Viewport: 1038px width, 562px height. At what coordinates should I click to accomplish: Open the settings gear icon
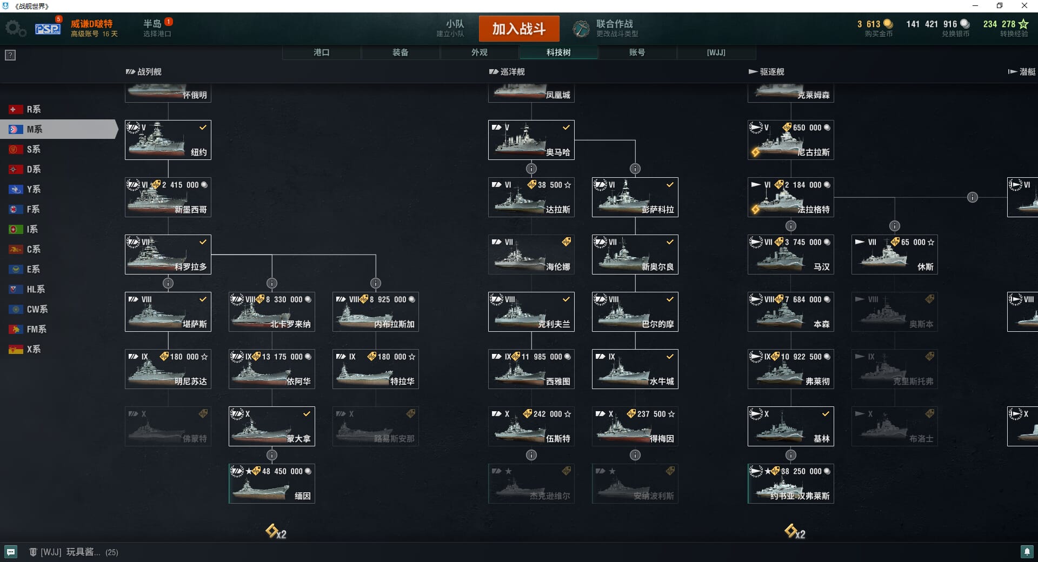(15, 29)
